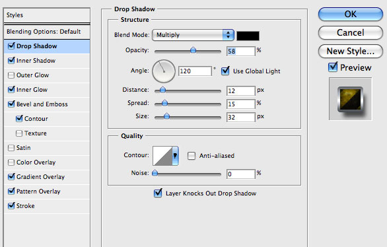The image size is (387, 247).
Task: Open the Blend Mode Multiply dropdown
Action: coord(193,35)
